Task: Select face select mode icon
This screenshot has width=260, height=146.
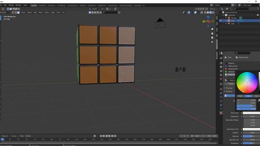Action: 18,13
